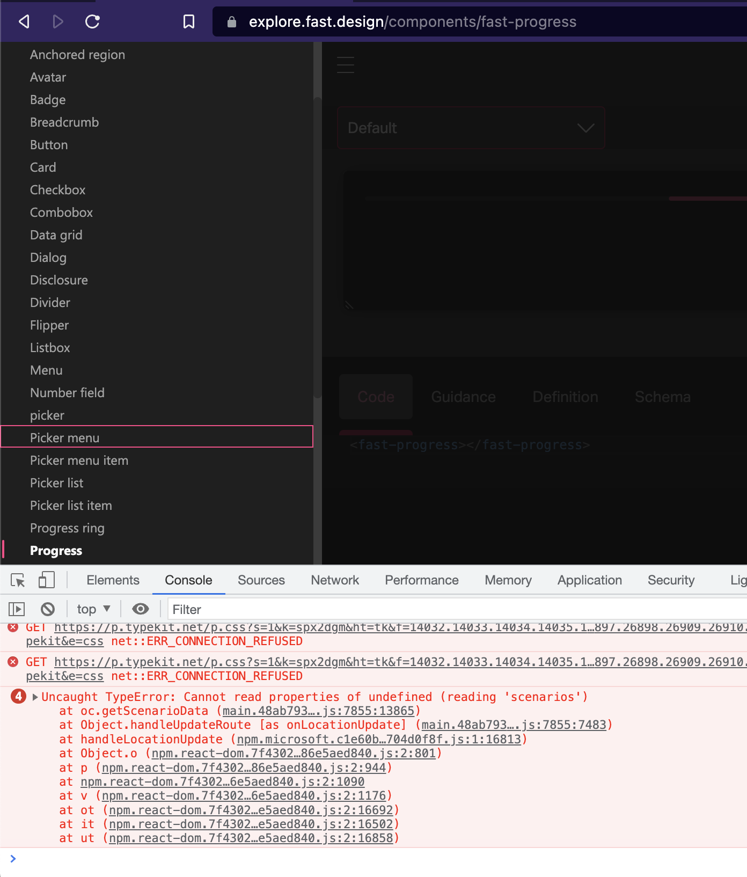Navigate to Breadcrumb component
The image size is (747, 877).
(64, 122)
